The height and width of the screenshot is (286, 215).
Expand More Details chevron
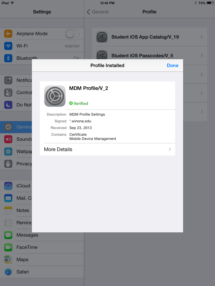click(x=170, y=149)
